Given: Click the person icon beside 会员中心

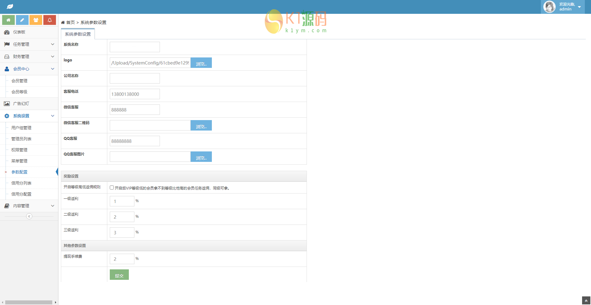Looking at the screenshot, I should pos(7,69).
